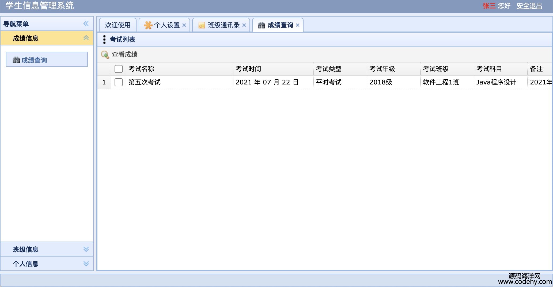Image resolution: width=553 pixels, height=287 pixels.
Task: Click the Java程序设计 subject cell
Action: pos(501,82)
